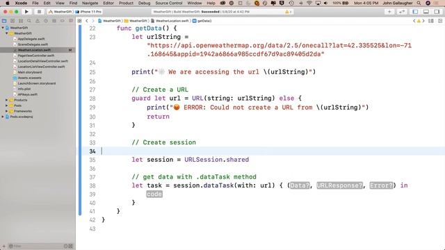Image resolution: width=445 pixels, height=250 pixels.
Task: Expand the Pods.xcodeproj project
Action: click(3, 117)
